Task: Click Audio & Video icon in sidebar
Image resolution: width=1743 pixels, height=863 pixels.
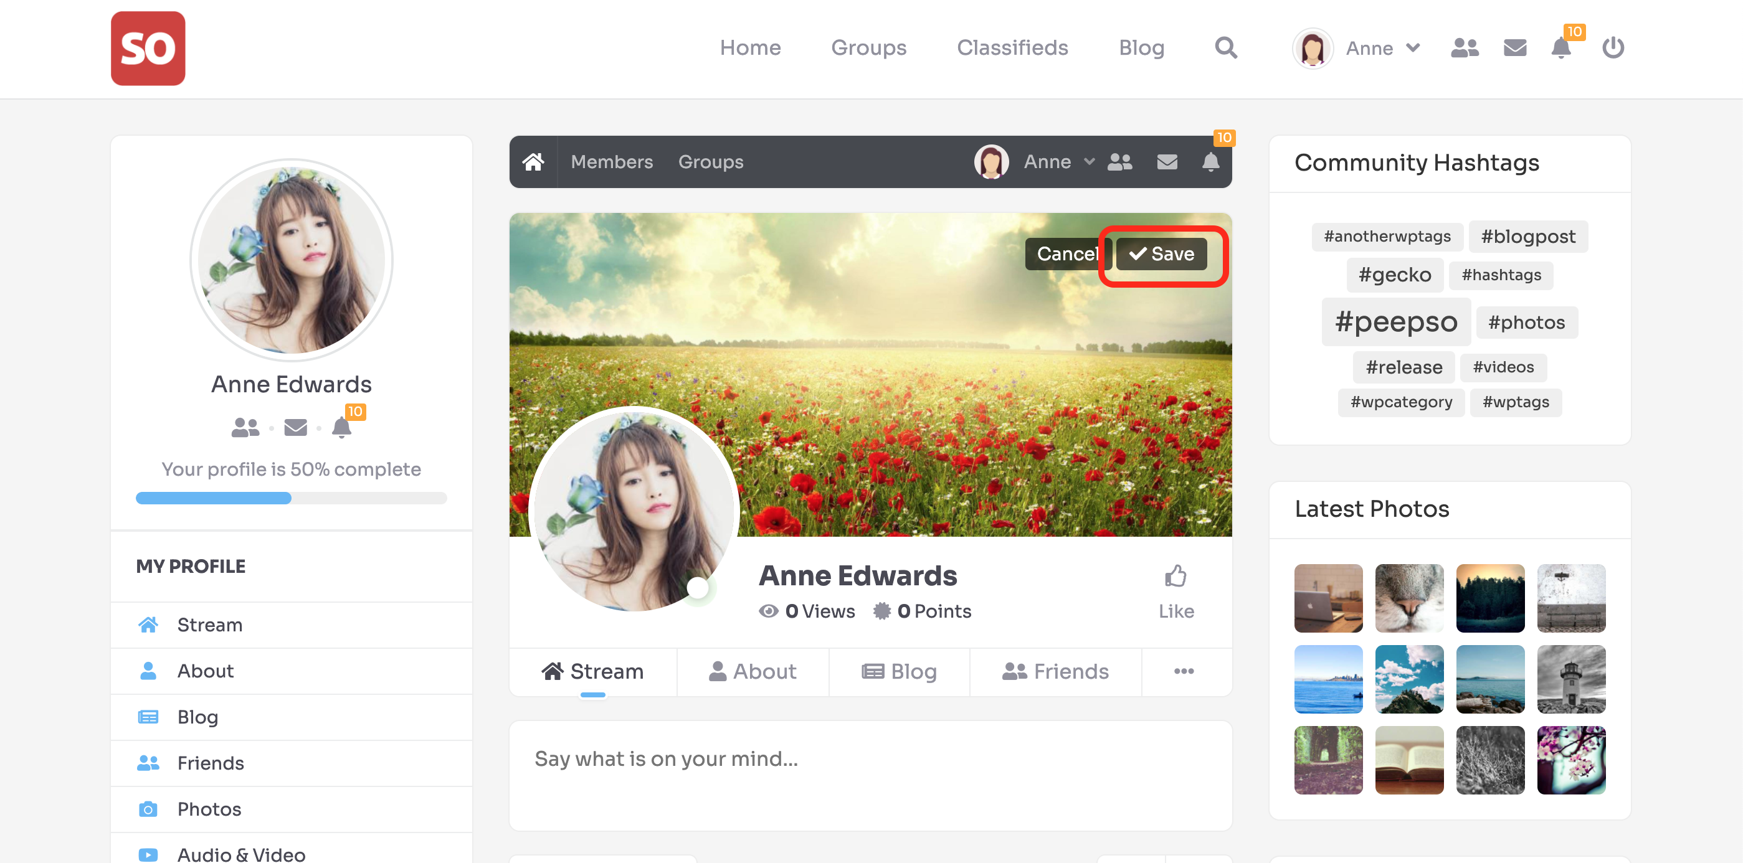Action: (148, 855)
